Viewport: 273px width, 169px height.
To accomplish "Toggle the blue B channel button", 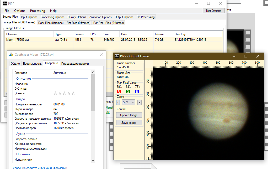I will (x=137, y=91).
